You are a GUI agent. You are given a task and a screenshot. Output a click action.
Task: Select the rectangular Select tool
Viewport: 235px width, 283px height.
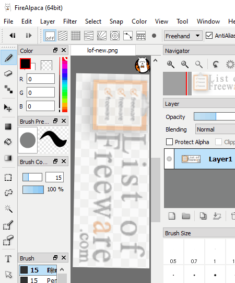[8, 177]
